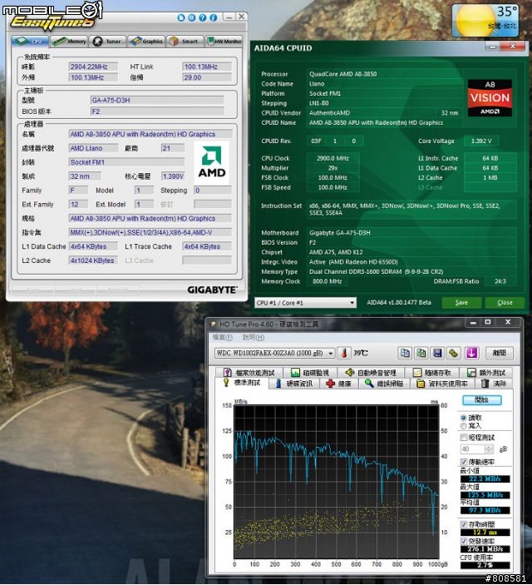Click the GA-A75-D3H model field in EasyTune6
This screenshot has width=532, height=585.
[x=157, y=100]
